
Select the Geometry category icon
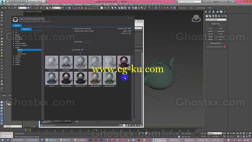pyautogui.click(x=207, y=16)
